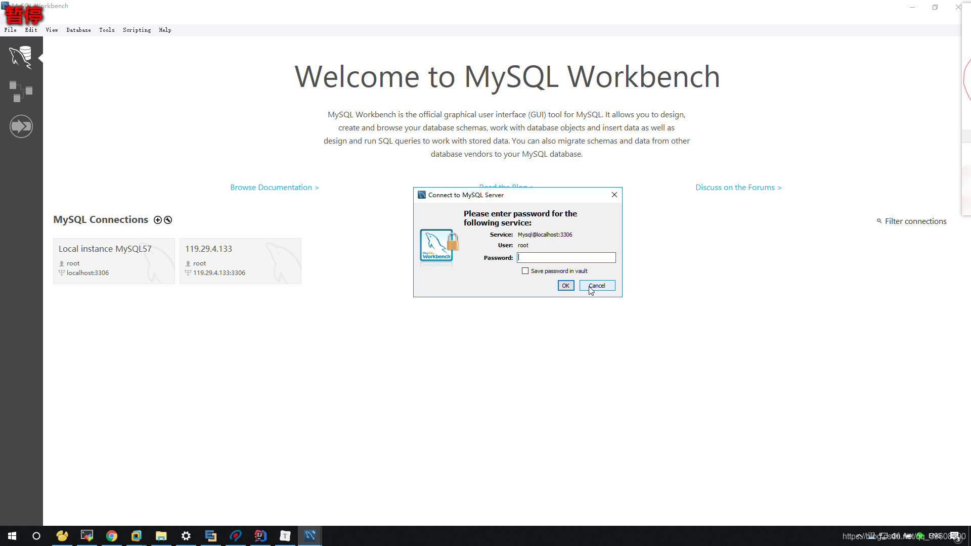This screenshot has height=546, width=971.
Task: Open the MySQL connections home view icon
Action: 21,57
